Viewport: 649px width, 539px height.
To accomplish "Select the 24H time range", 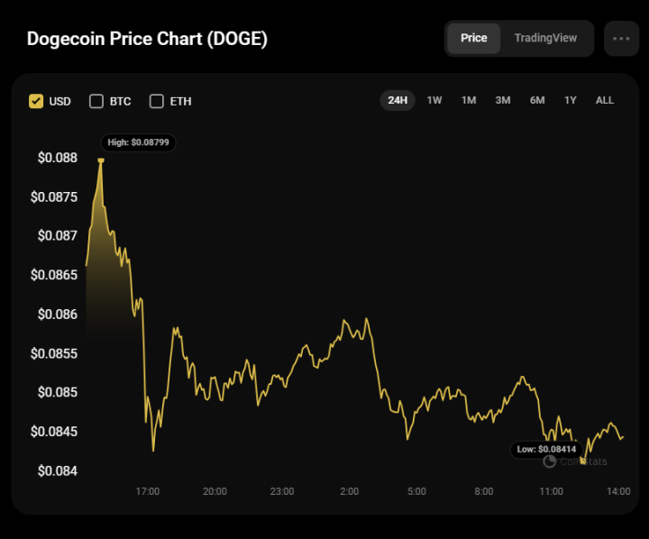I will tap(398, 100).
